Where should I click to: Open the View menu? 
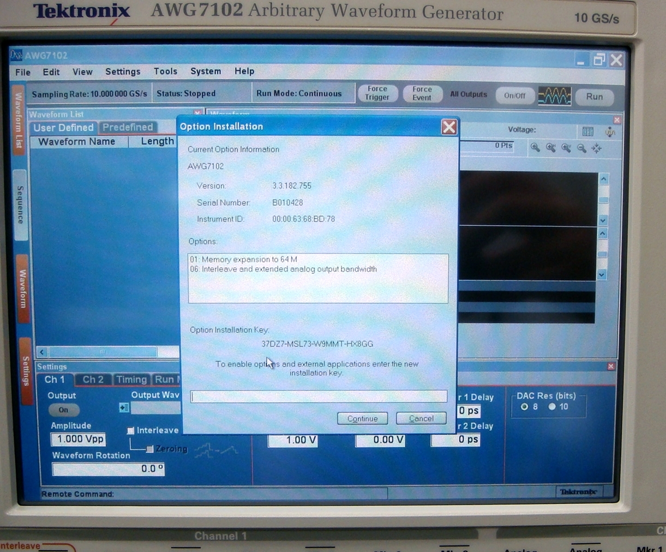82,72
